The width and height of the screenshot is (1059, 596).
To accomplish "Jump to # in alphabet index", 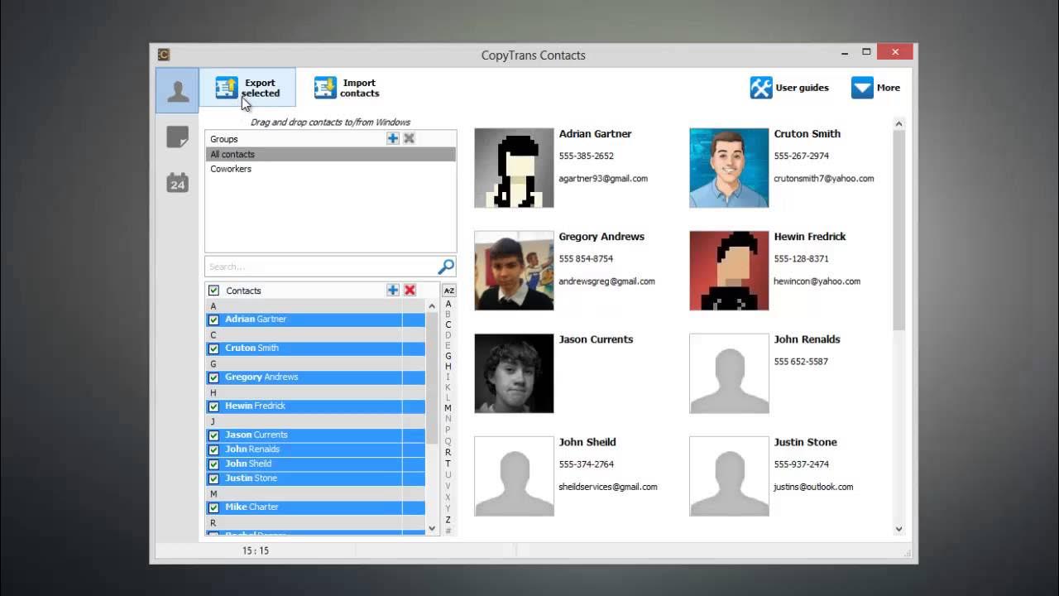I will [448, 531].
